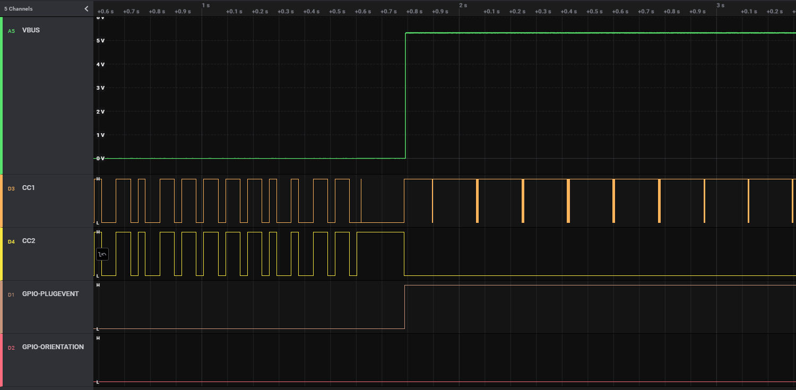Viewport: 796px width, 390px height.
Task: Select the VBUS channel name
Action: (31, 30)
